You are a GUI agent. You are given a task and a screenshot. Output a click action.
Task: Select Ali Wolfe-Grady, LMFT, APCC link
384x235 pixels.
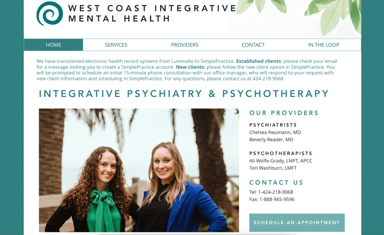point(280,160)
